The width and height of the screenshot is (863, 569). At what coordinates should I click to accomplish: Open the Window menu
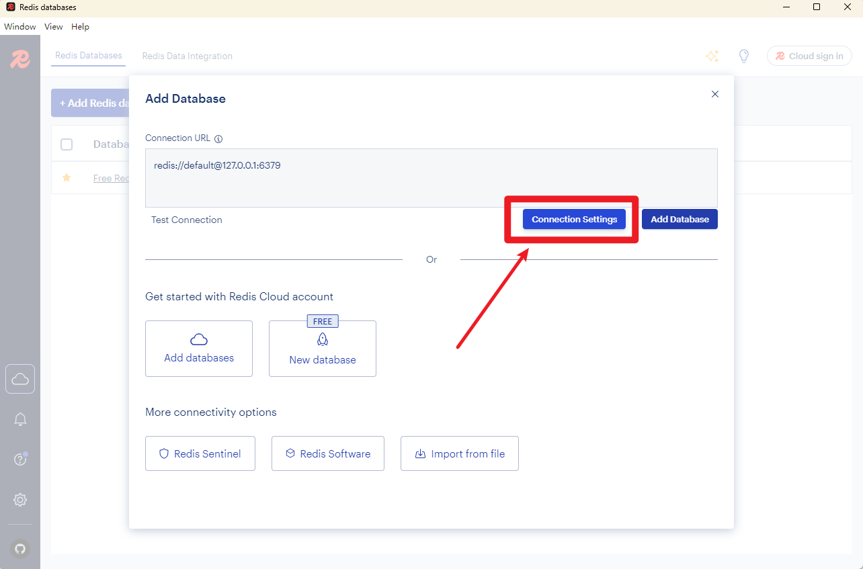[x=20, y=27]
